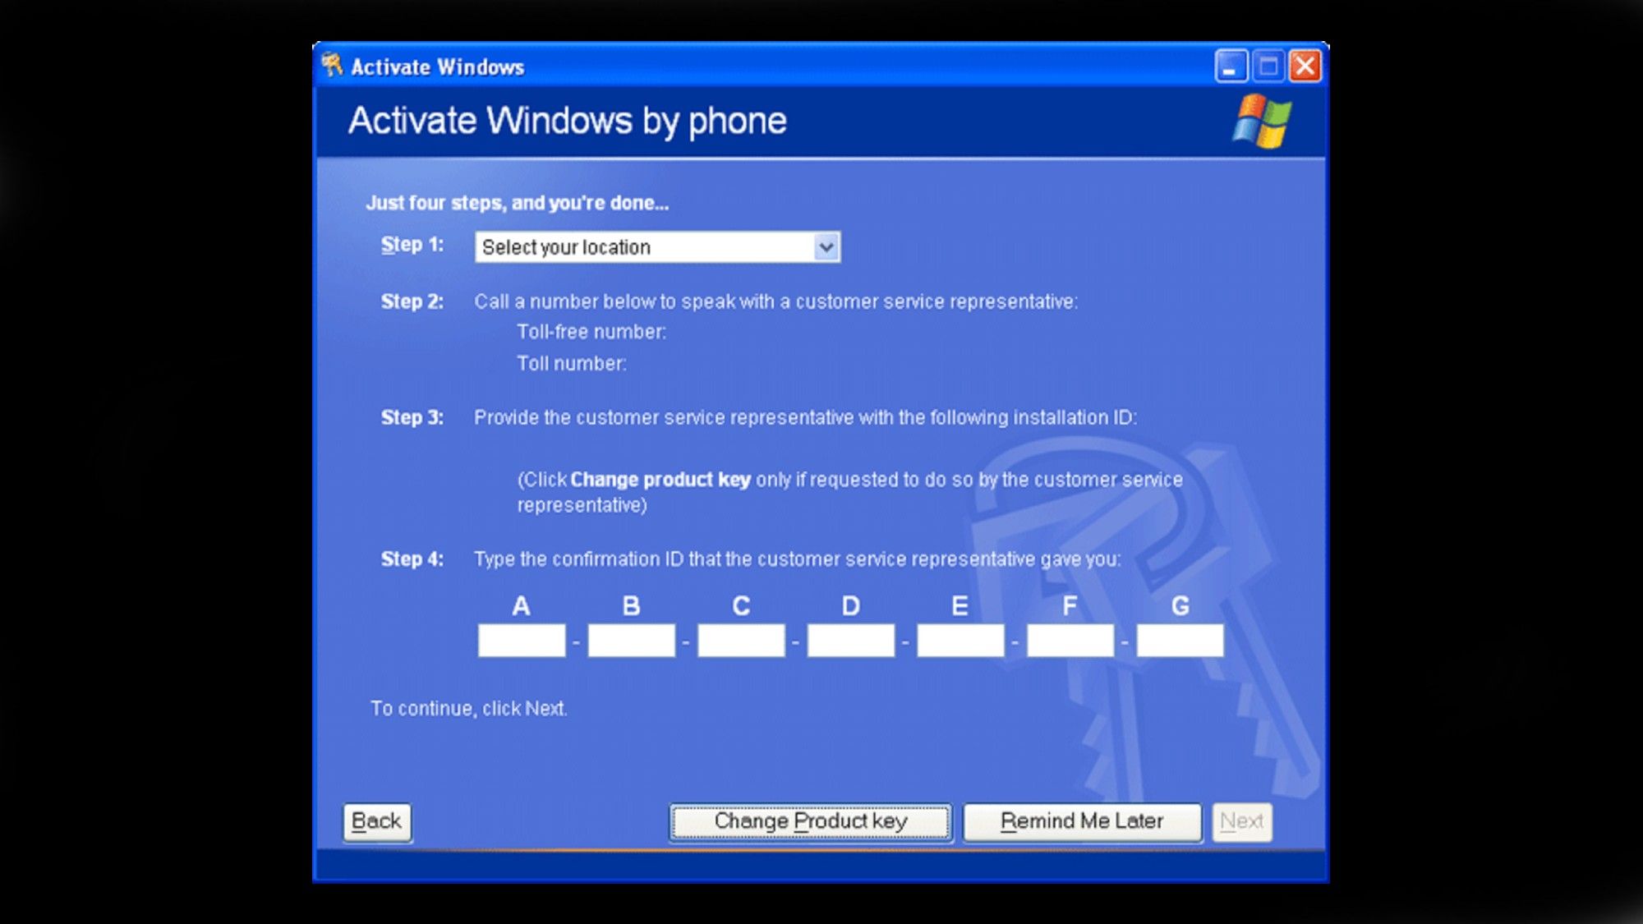Open the Select your location dropdown
Image resolution: width=1643 pixels, height=924 pixels.
coord(657,247)
